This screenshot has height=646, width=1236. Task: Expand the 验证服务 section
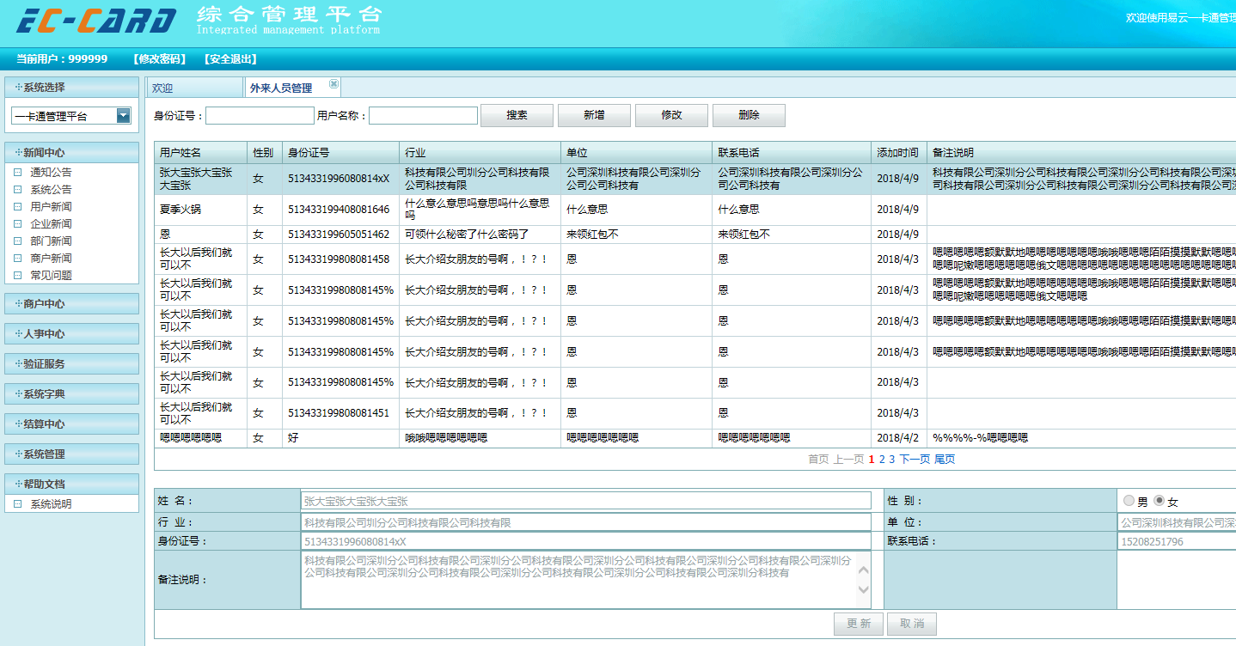[72, 363]
